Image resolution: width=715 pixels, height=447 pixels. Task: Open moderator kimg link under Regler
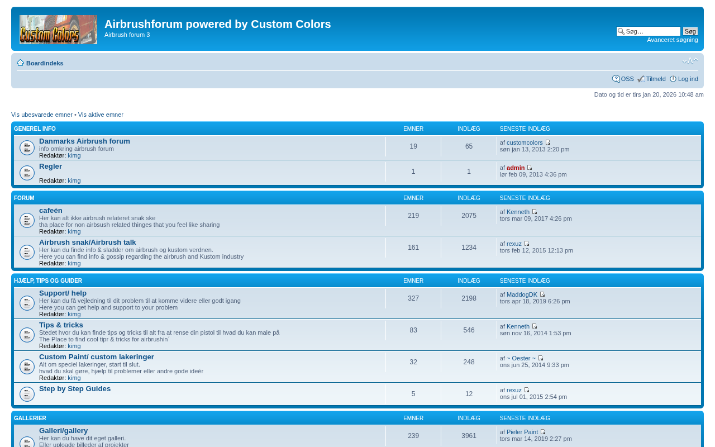[x=74, y=180]
